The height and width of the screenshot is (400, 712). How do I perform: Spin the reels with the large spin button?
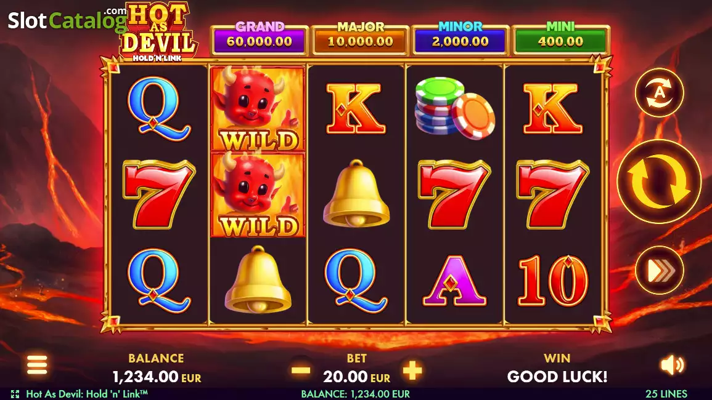[659, 182]
